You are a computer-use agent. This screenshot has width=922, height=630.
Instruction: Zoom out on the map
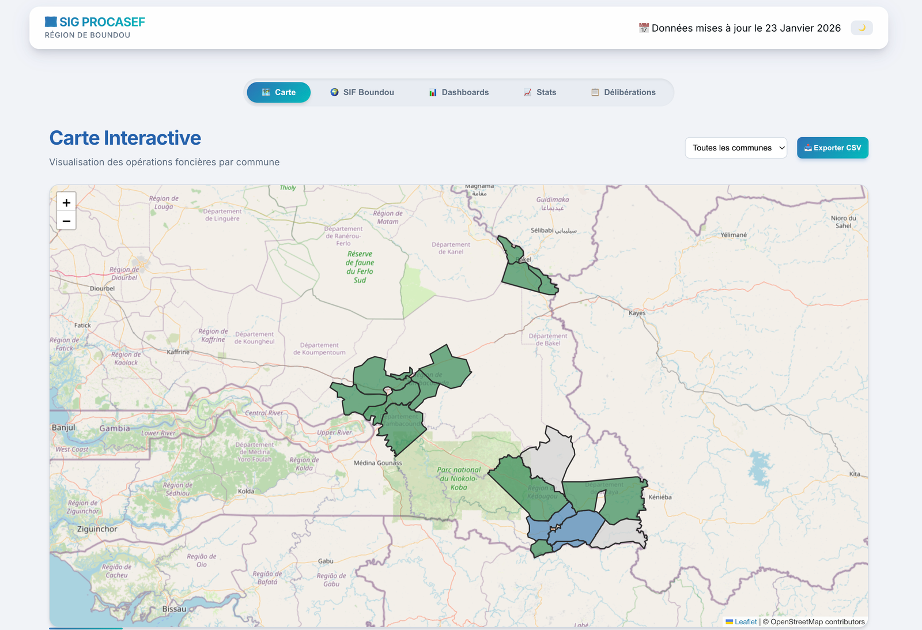66,221
